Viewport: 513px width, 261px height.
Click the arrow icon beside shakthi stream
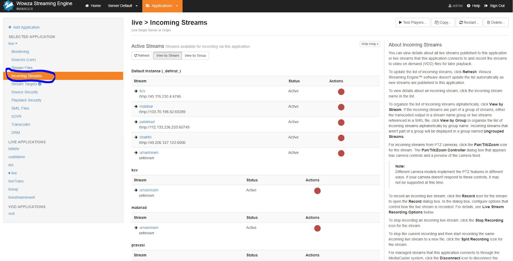(136, 137)
